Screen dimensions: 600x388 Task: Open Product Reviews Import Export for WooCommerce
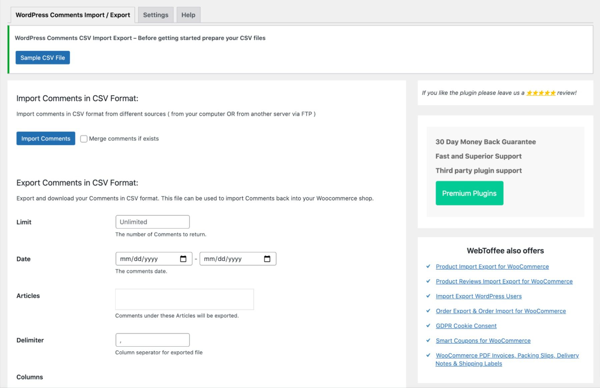click(x=504, y=281)
